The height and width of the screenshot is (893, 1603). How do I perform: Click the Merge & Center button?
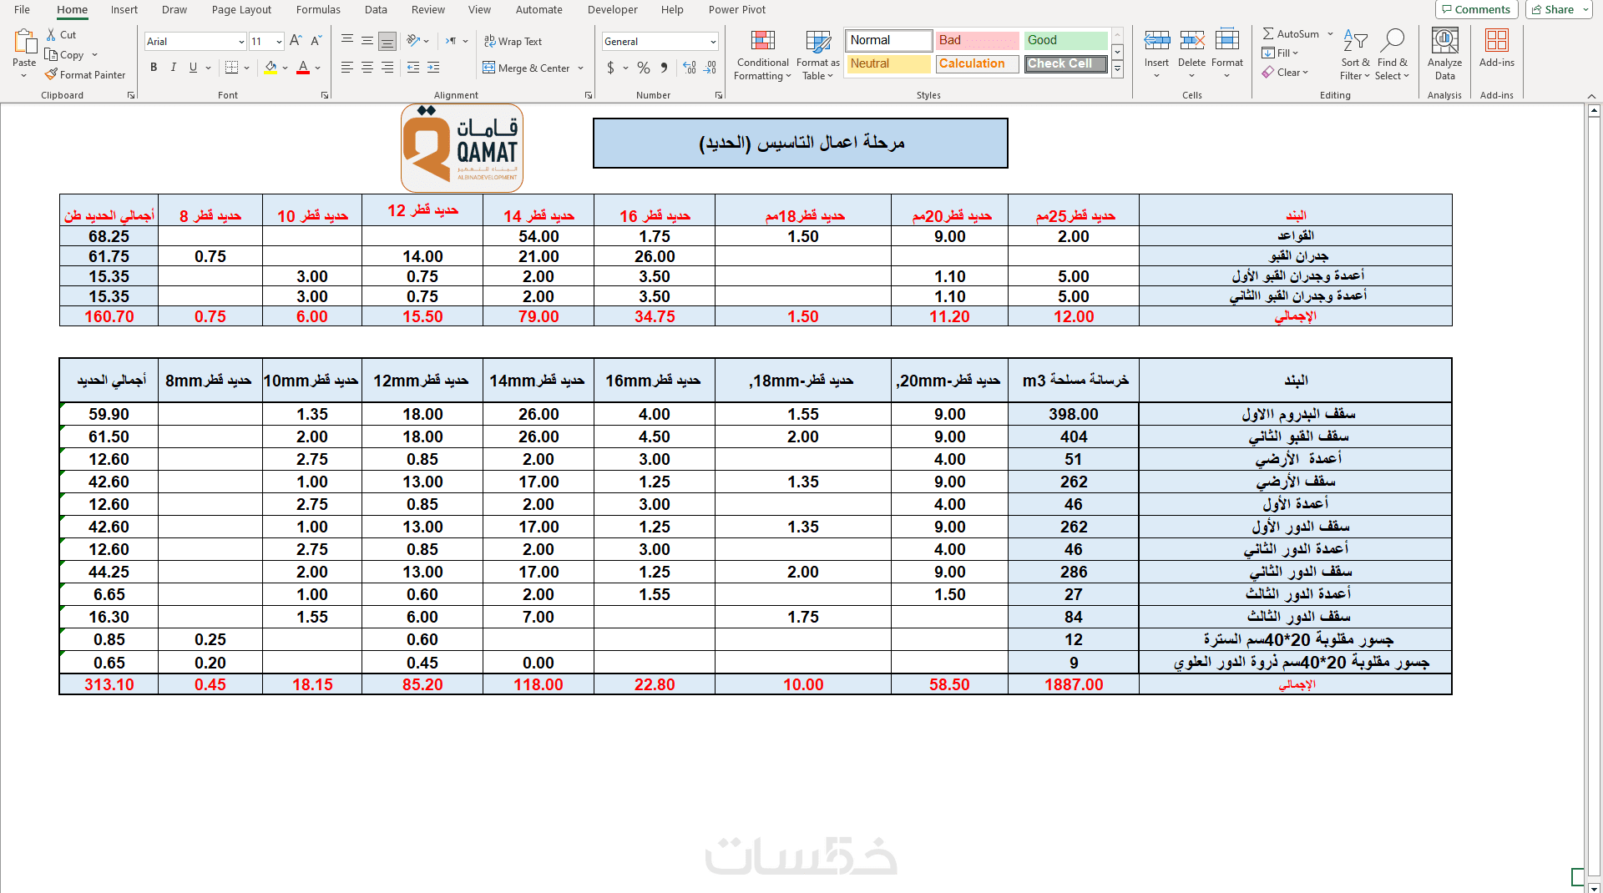point(526,68)
